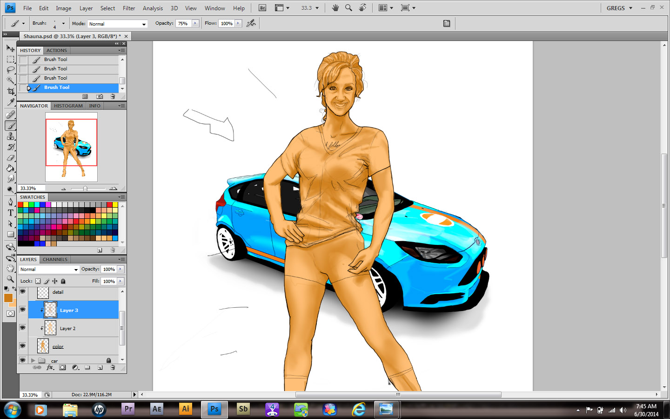Select the Horizontal Type tool
The height and width of the screenshot is (419, 670).
10,213
